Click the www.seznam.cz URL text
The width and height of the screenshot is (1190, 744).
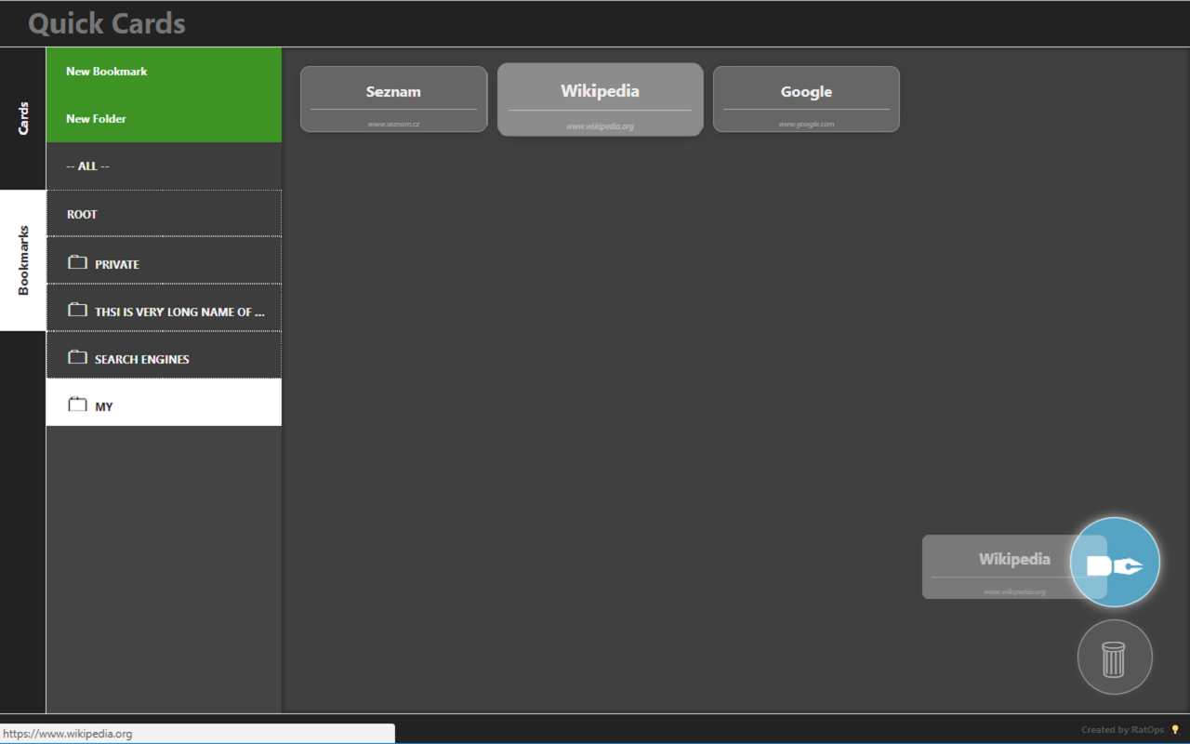393,124
